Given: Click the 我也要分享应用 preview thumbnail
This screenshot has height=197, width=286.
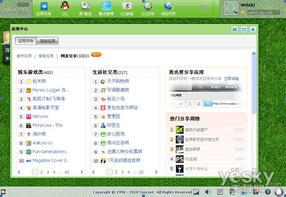Looking at the screenshot, I should click(206, 95).
